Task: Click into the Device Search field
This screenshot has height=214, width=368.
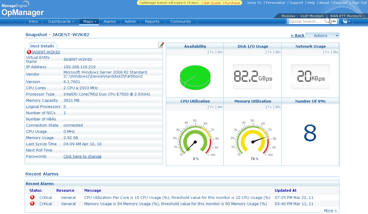Action: pos(306,21)
